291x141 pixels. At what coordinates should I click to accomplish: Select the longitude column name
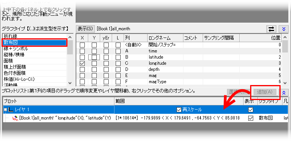coord(157,63)
